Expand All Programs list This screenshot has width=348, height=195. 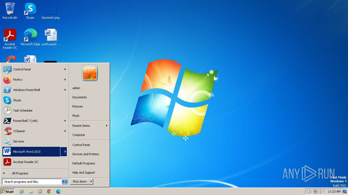(34, 173)
